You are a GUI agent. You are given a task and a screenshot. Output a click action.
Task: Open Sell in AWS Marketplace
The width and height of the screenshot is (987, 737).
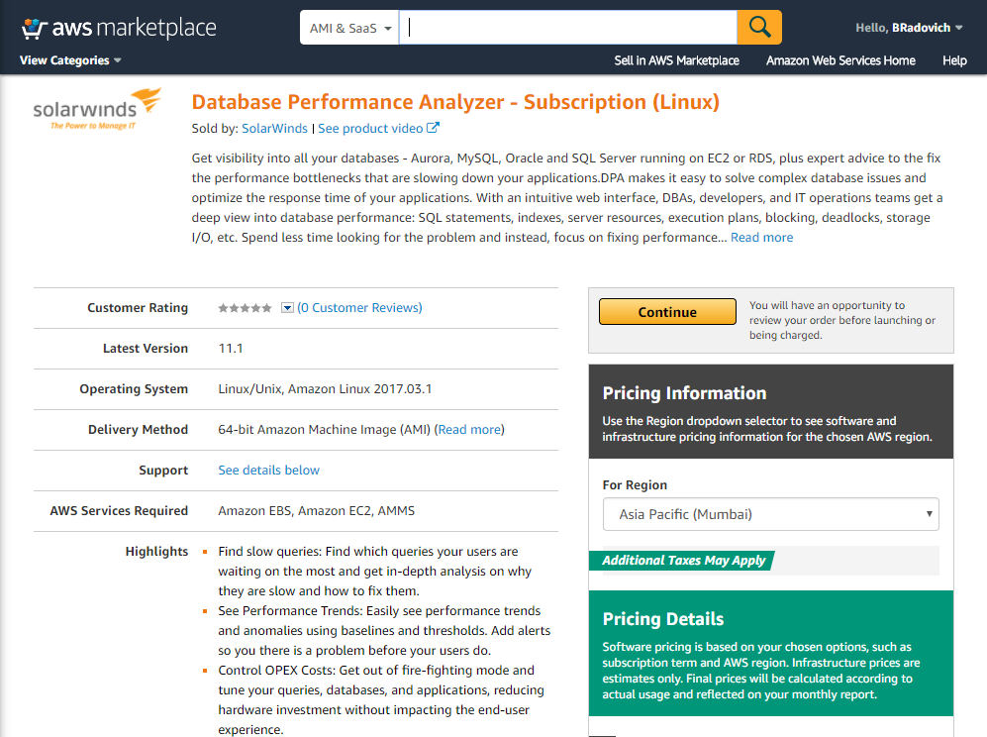[x=677, y=60]
